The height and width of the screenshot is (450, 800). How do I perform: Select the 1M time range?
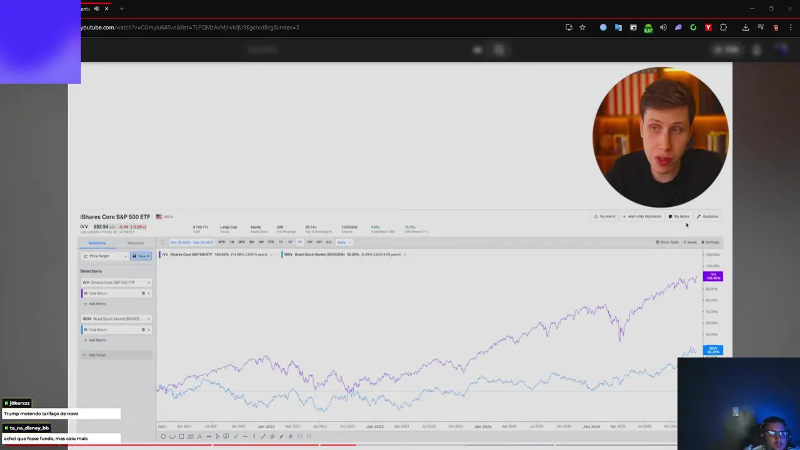click(232, 242)
